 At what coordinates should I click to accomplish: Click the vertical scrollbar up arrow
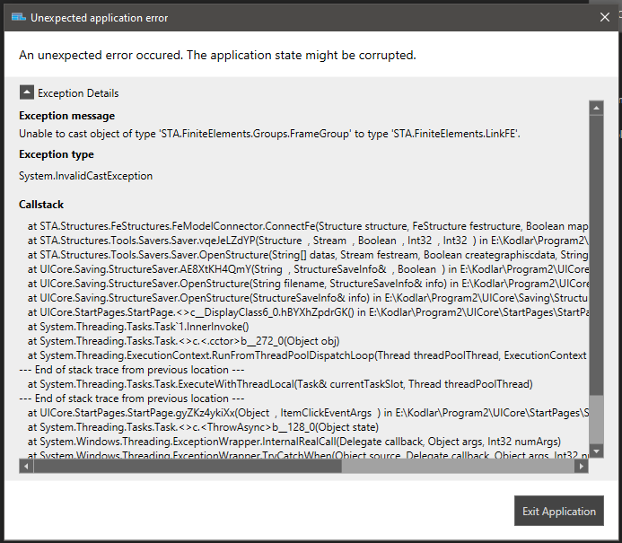pyautogui.click(x=595, y=108)
